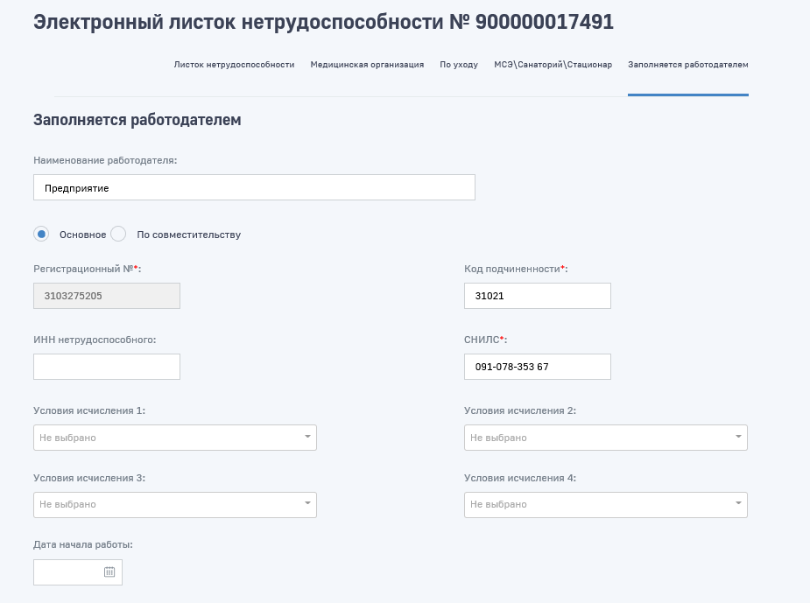Image resolution: width=810 pixels, height=603 pixels.
Task: Open МСЭ\Санаторий\Стационар tab
Action: pos(553,65)
